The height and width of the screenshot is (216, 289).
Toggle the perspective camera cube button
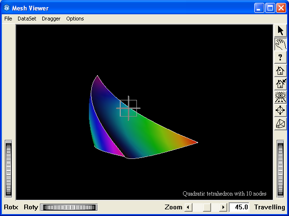pyautogui.click(x=280, y=124)
